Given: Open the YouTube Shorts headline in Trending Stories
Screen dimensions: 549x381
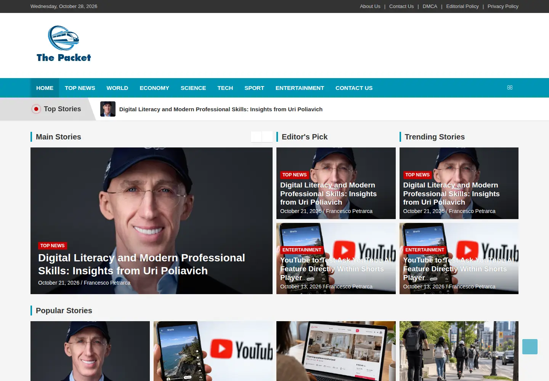Looking at the screenshot, I should pyautogui.click(x=459, y=269).
